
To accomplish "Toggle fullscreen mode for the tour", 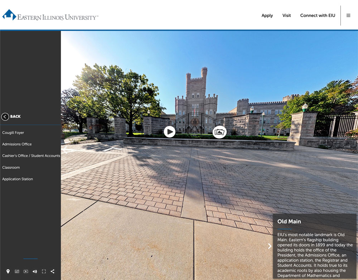I will click(44, 271).
